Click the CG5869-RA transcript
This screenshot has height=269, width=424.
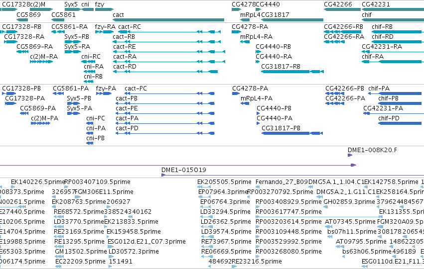[x=22, y=52]
